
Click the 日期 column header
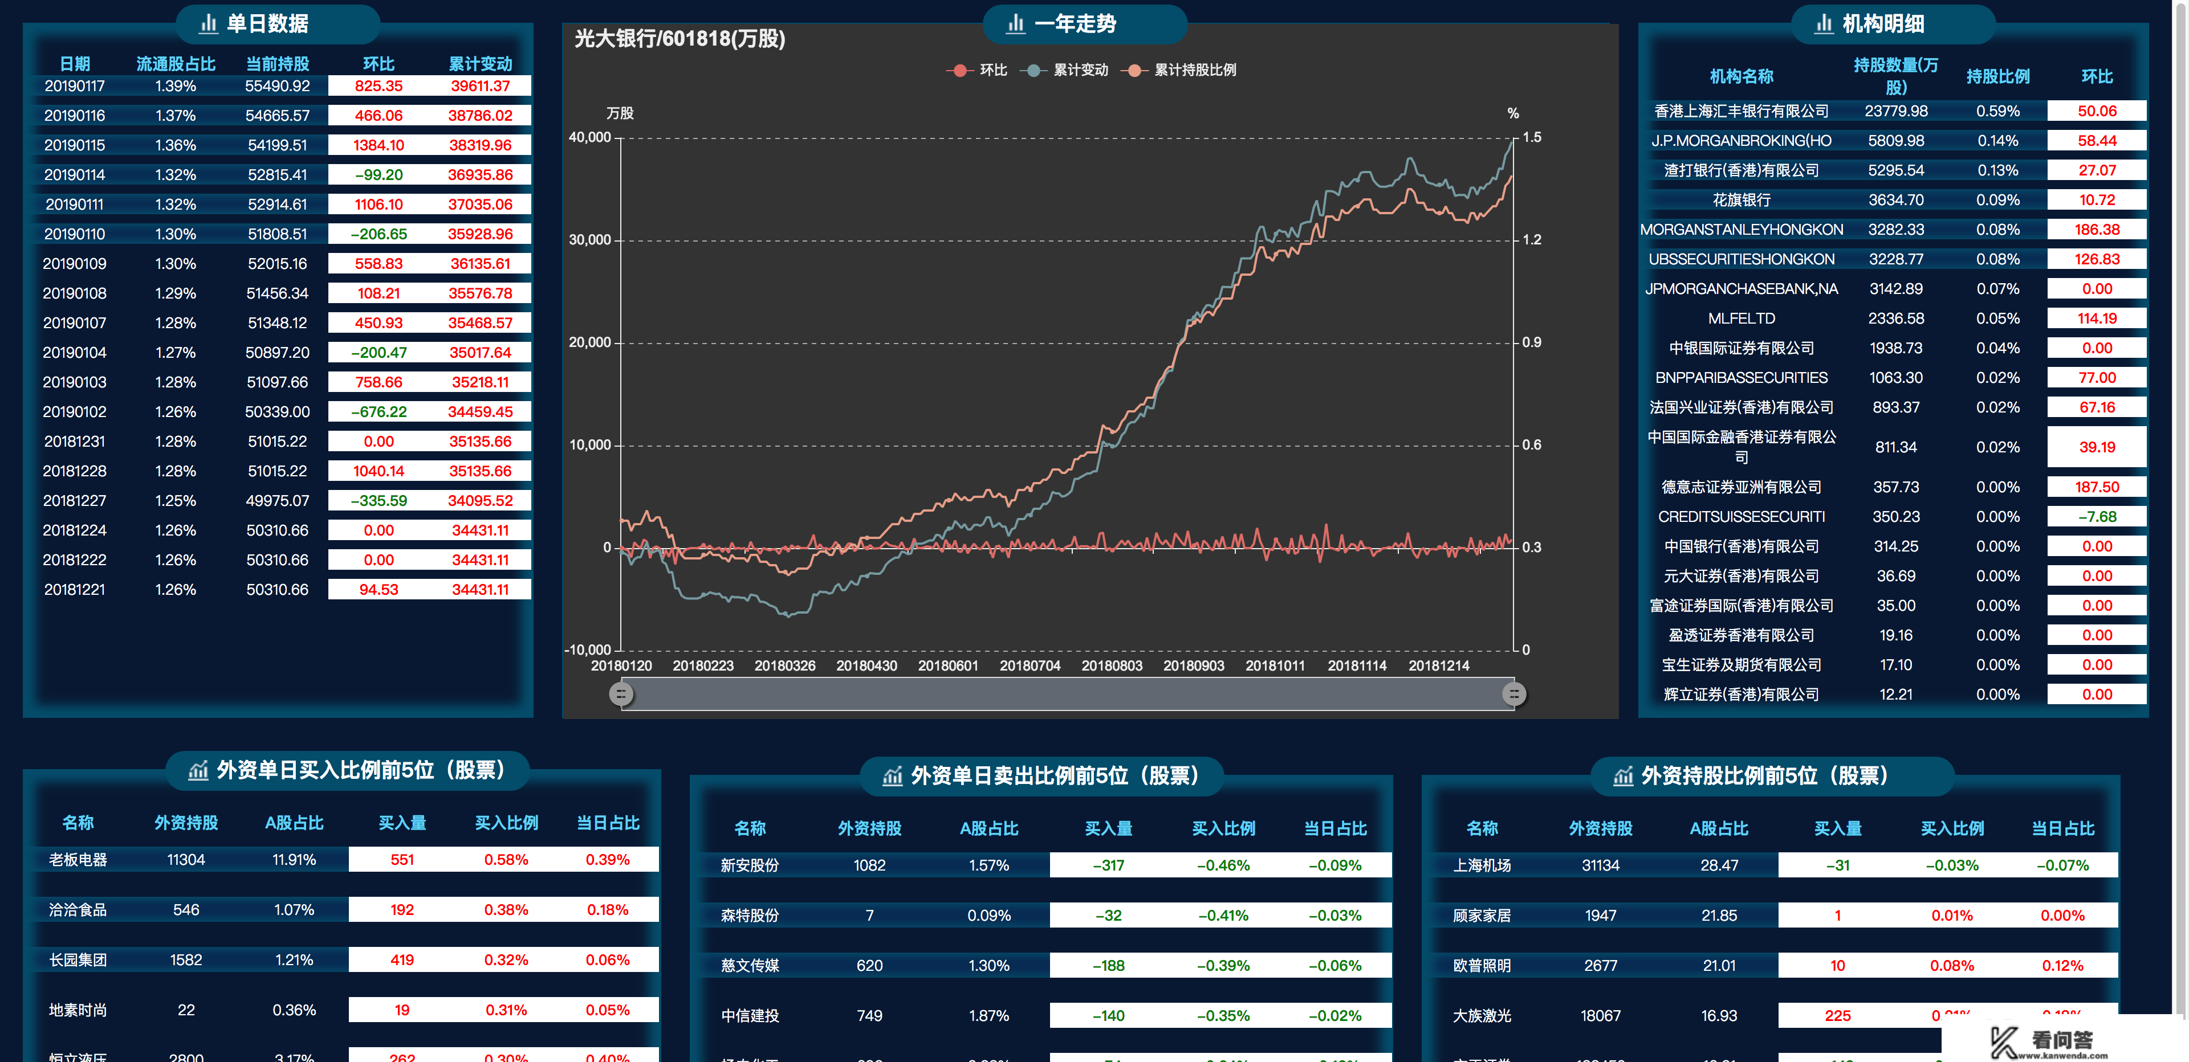75,64
